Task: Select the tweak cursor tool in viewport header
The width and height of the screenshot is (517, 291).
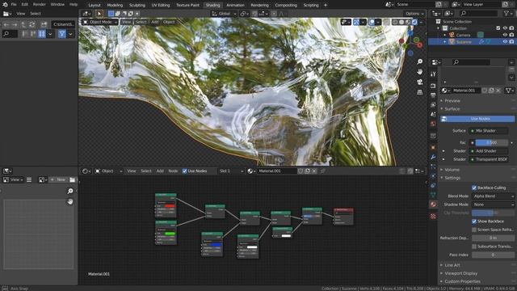Action: coord(99,14)
